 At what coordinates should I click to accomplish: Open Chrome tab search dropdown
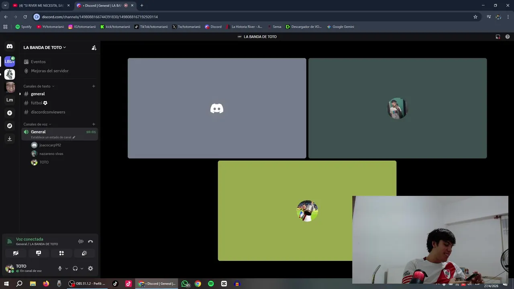point(5,5)
